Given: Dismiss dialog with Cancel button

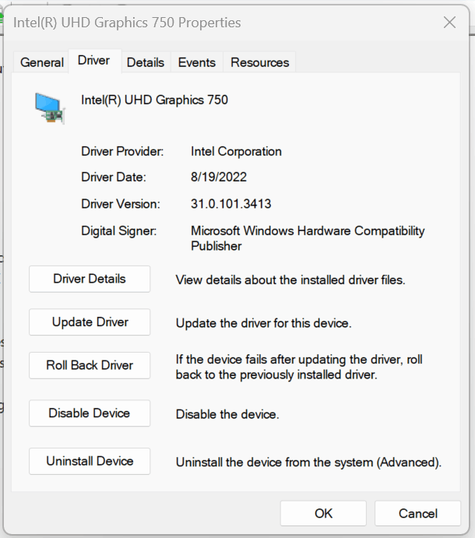Looking at the screenshot, I should point(417,513).
